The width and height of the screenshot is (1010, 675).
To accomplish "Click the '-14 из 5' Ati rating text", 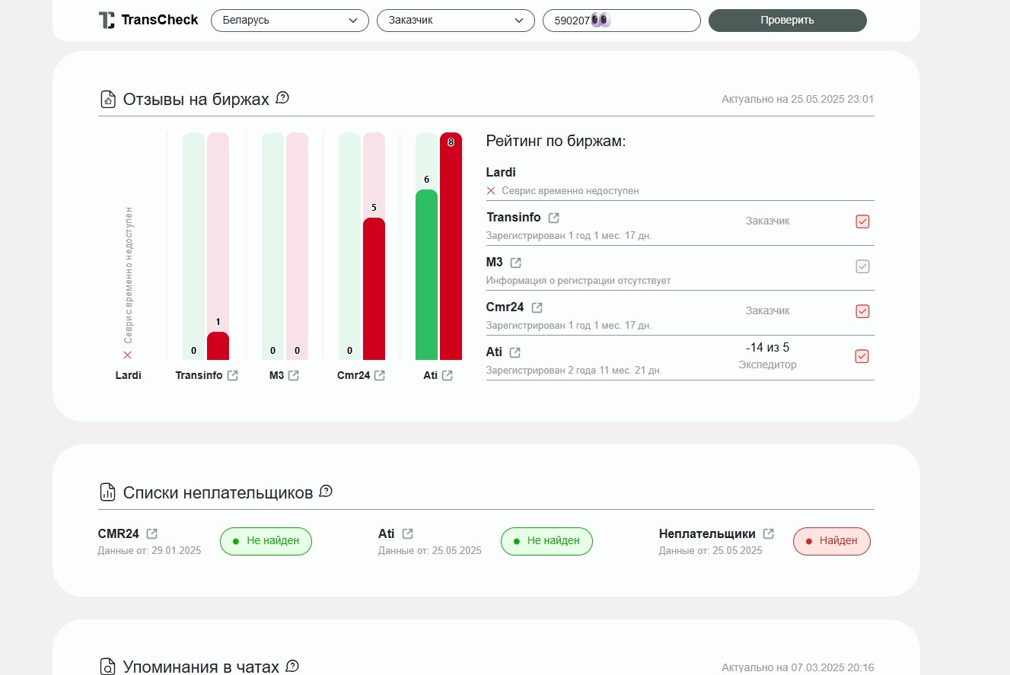I will tap(767, 348).
